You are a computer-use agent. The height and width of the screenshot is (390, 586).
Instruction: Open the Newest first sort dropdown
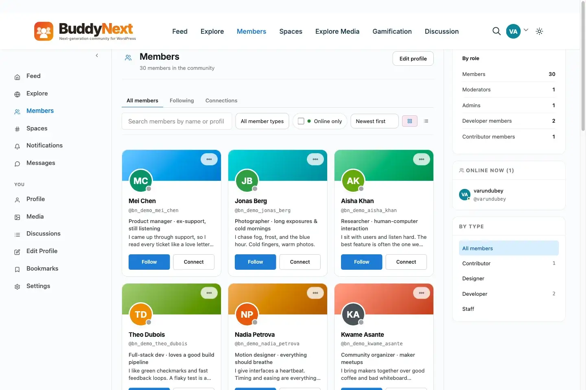click(374, 121)
